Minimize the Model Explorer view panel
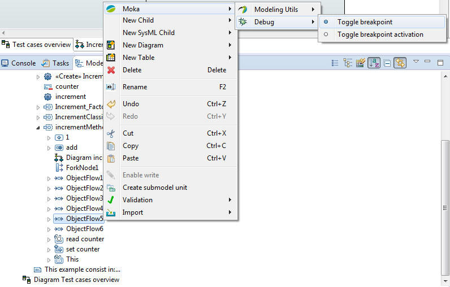This screenshot has width=450, height=287. [x=427, y=62]
